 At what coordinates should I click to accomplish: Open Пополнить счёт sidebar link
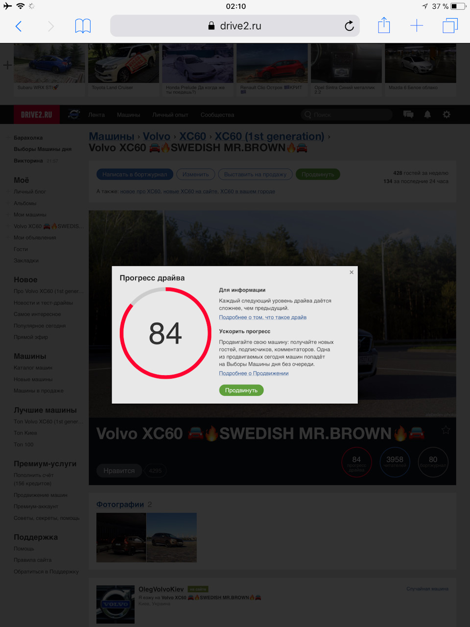tap(34, 475)
